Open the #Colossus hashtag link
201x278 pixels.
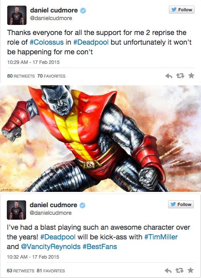pyautogui.click(x=47, y=42)
